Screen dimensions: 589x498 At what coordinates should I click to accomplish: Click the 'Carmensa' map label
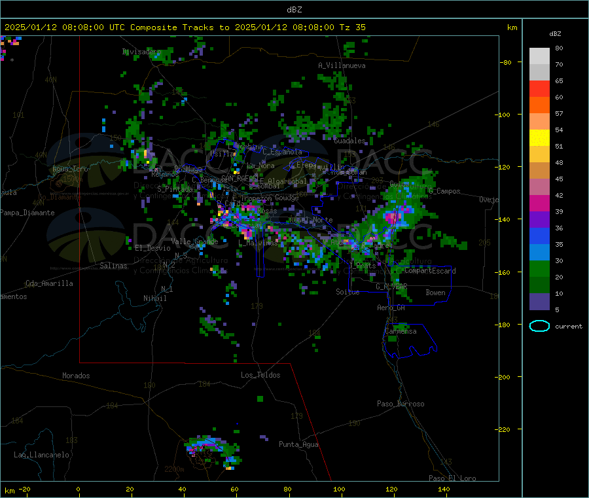coord(401,331)
